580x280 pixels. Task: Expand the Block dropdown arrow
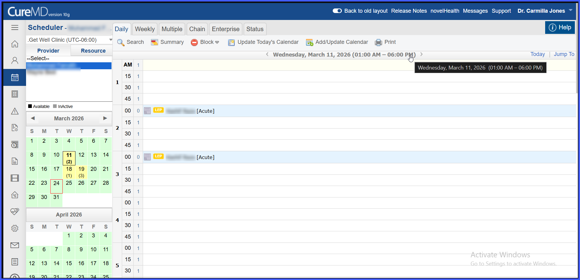217,42
